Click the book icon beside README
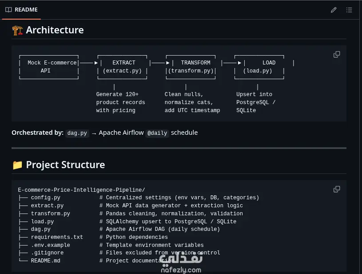The width and height of the screenshot is (362, 274). 8,10
